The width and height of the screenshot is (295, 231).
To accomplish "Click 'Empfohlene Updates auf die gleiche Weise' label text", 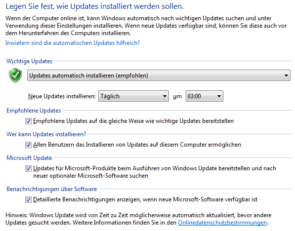I will [x=133, y=121].
